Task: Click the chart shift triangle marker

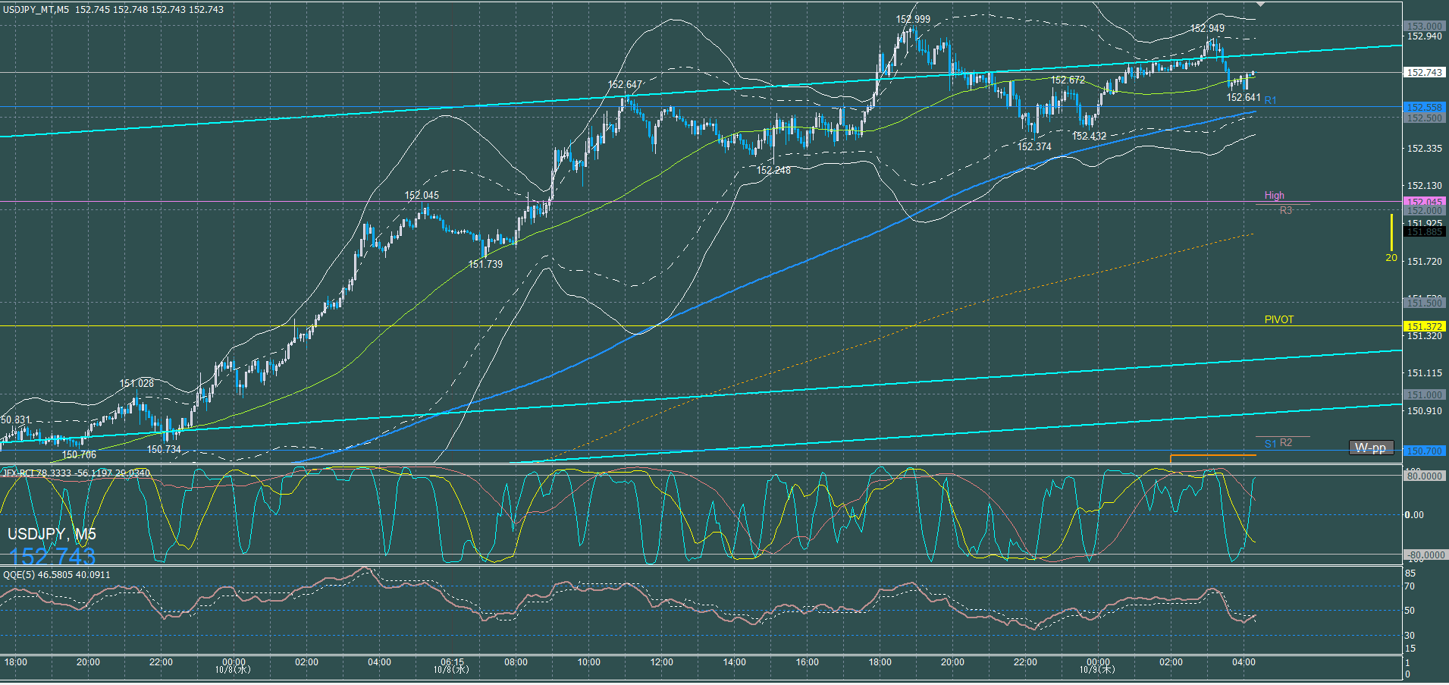Action: tap(1260, 5)
